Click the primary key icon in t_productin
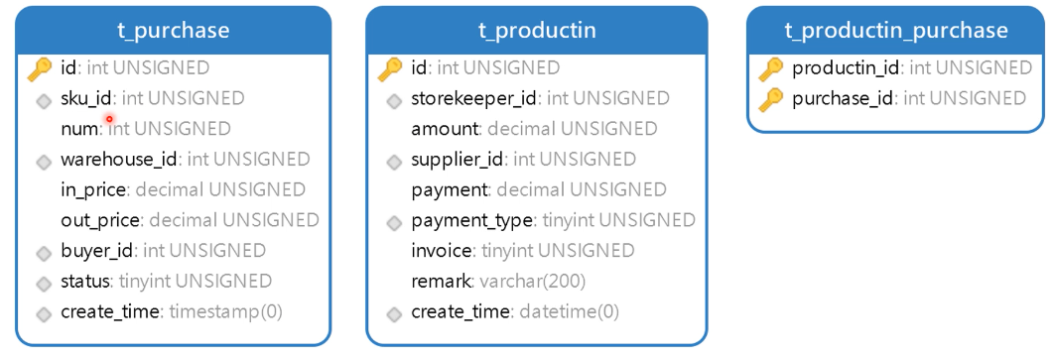 click(391, 69)
